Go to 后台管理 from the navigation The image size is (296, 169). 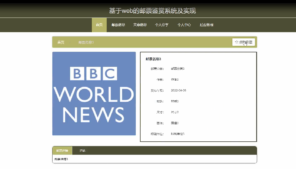coord(207,25)
